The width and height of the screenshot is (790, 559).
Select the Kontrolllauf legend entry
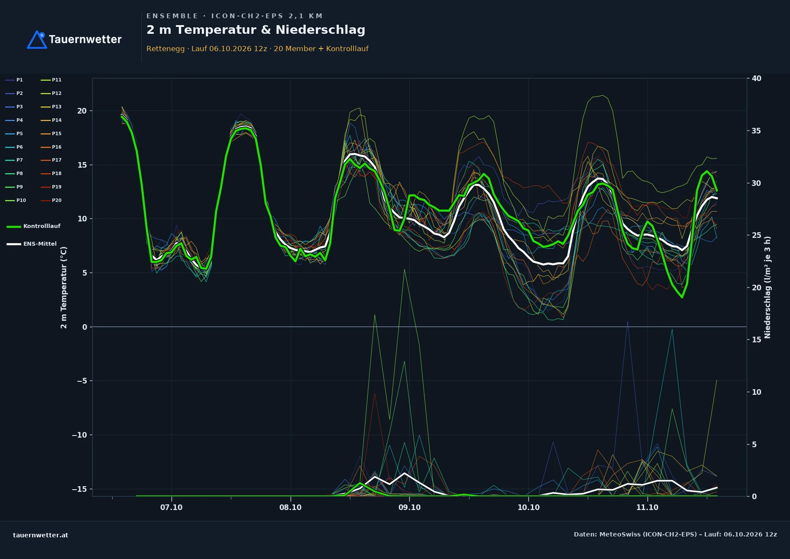pos(33,226)
